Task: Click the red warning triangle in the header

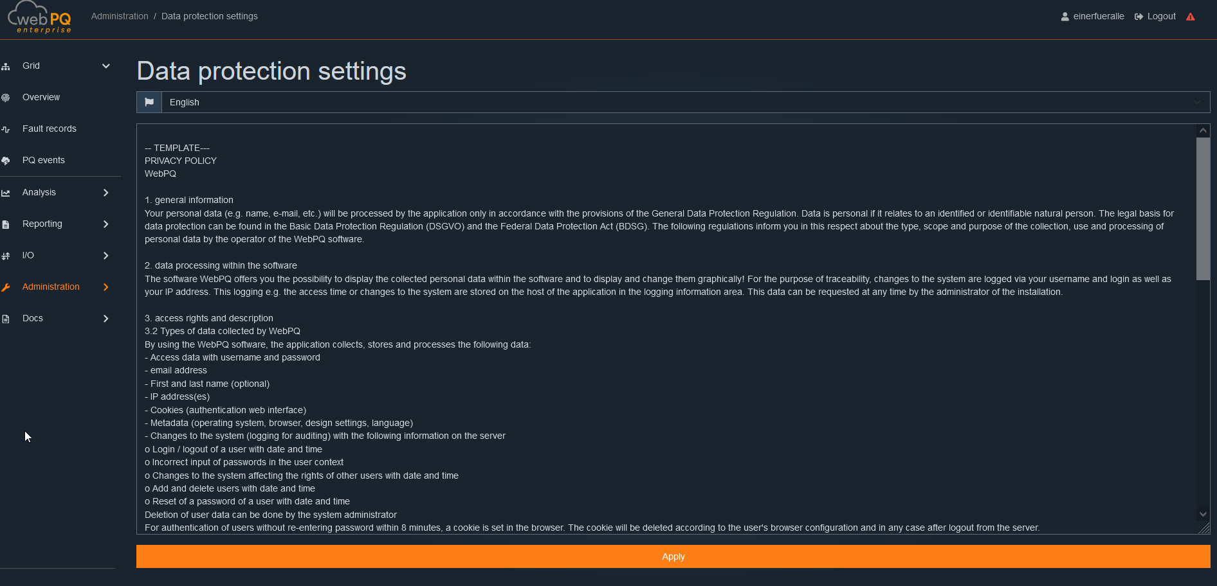Action: coord(1191,16)
